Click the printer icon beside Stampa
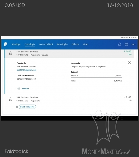The height and width of the screenshot is (157, 139). coord(19,88)
